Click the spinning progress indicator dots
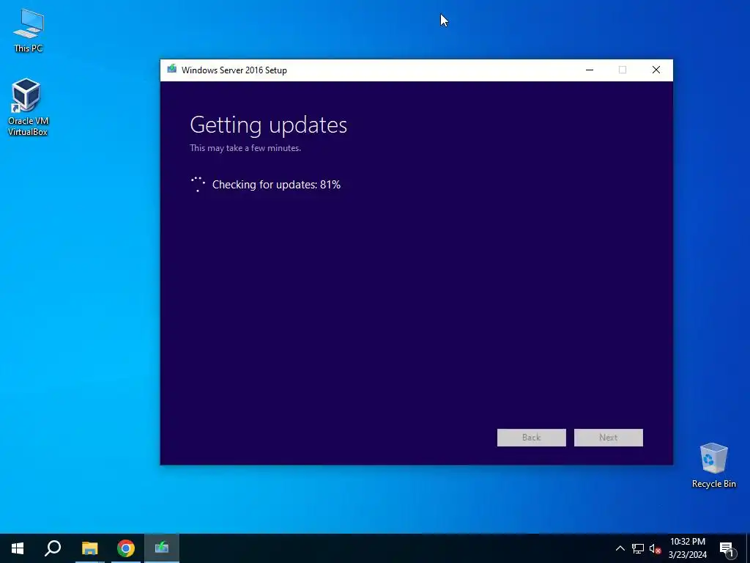 pyautogui.click(x=198, y=184)
